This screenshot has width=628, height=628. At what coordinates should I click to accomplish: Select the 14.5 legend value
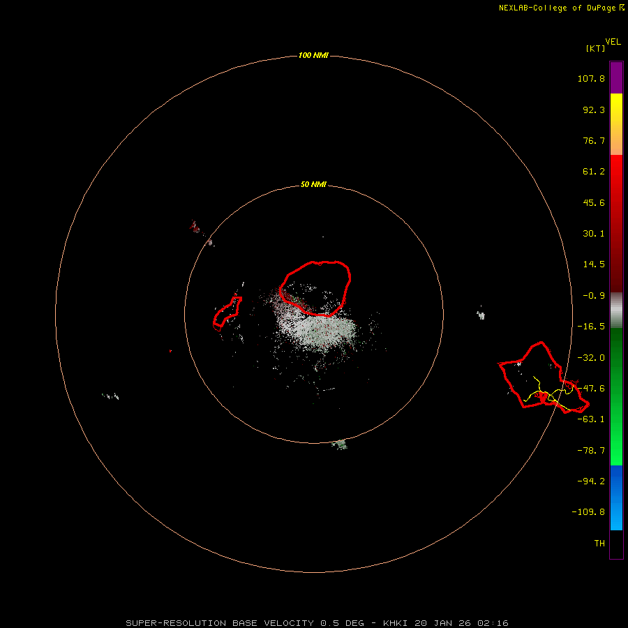[594, 264]
